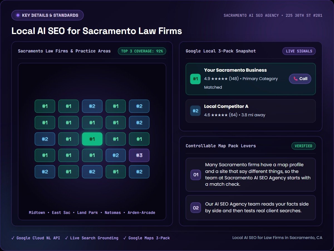Click the 'Many Sacramento firms have a map profile' paragraph
Screen dimensions: 334x251
click(x=258, y=175)
